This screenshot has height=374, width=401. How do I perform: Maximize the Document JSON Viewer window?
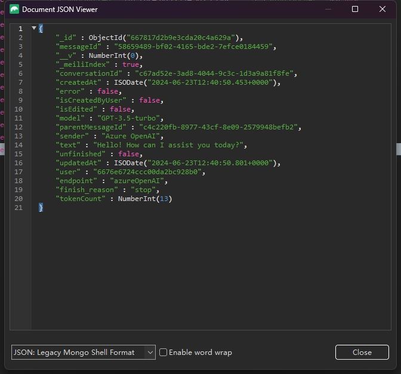click(355, 10)
